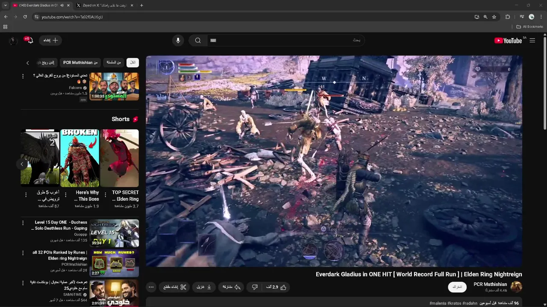Open the media controls icon in toolbar
Image resolution: width=547 pixels, height=307 pixels.
click(x=522, y=17)
